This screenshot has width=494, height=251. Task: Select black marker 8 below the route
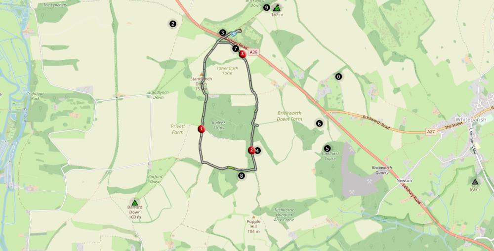pos(242,176)
